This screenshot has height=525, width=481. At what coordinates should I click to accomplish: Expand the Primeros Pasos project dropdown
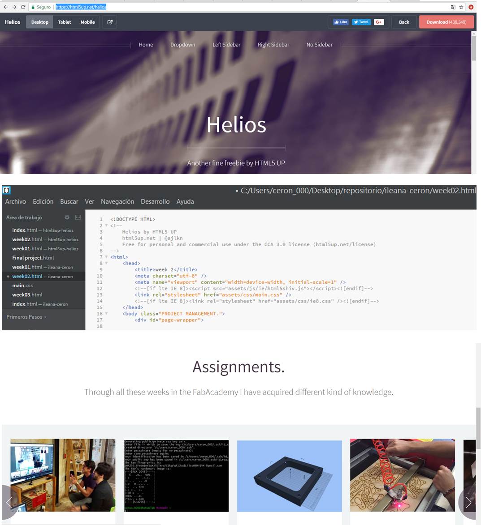coord(26,317)
